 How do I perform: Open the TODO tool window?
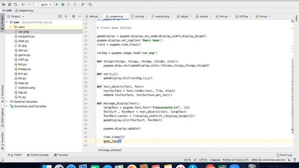click(x=14, y=155)
